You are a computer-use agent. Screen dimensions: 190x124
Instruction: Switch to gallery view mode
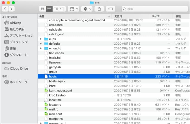tap(62, 9)
